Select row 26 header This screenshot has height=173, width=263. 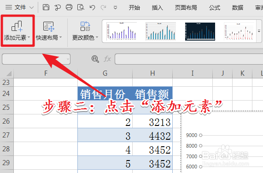tap(6, 121)
